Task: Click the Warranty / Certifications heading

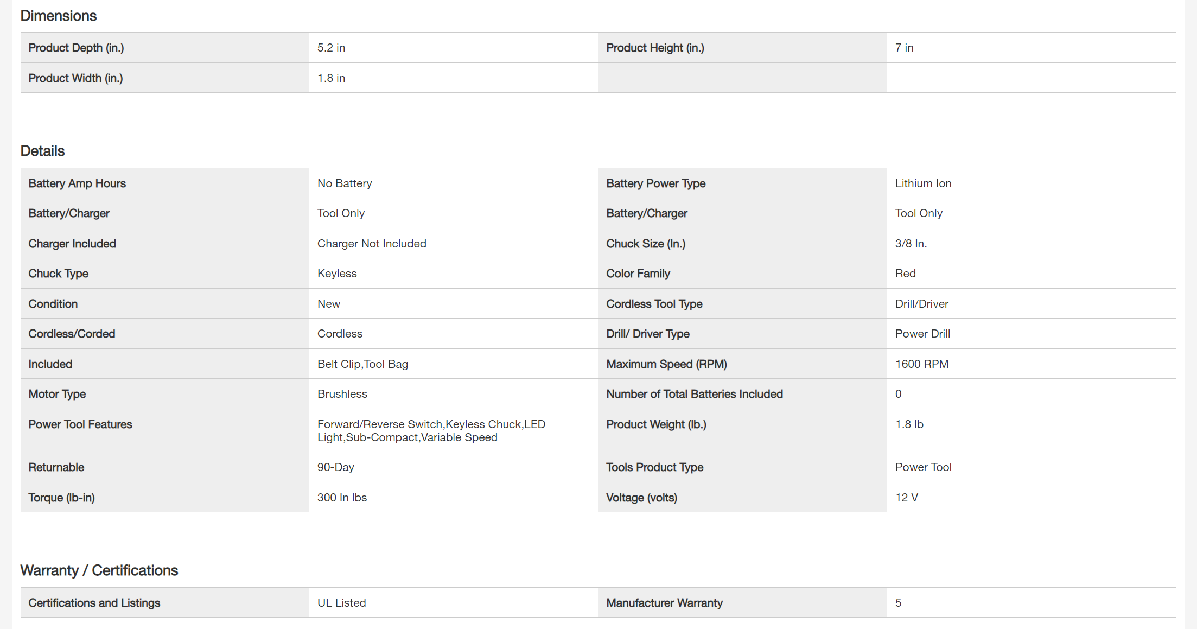Action: click(99, 570)
